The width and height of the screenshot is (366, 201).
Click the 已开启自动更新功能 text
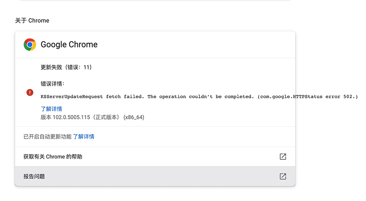point(47,137)
